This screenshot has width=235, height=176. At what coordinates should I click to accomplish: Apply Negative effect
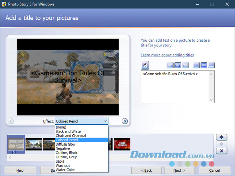coord(82,148)
